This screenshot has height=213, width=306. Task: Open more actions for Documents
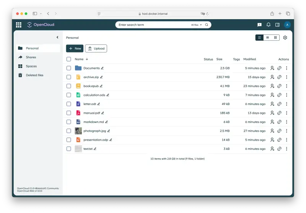click(286, 68)
